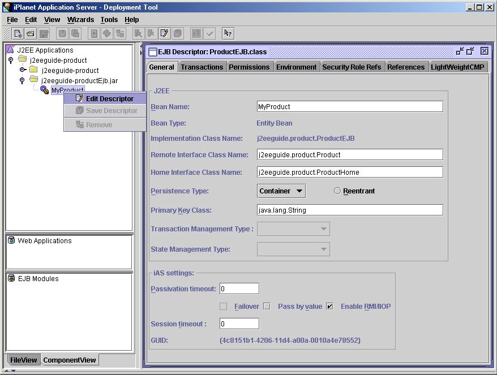Click the greyed checkmark toolbar icon
Viewport: 497px width, 375px height.
pos(209,33)
